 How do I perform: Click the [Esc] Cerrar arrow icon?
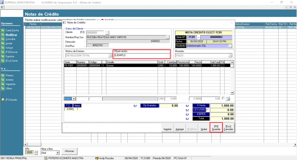[x=3, y=61]
